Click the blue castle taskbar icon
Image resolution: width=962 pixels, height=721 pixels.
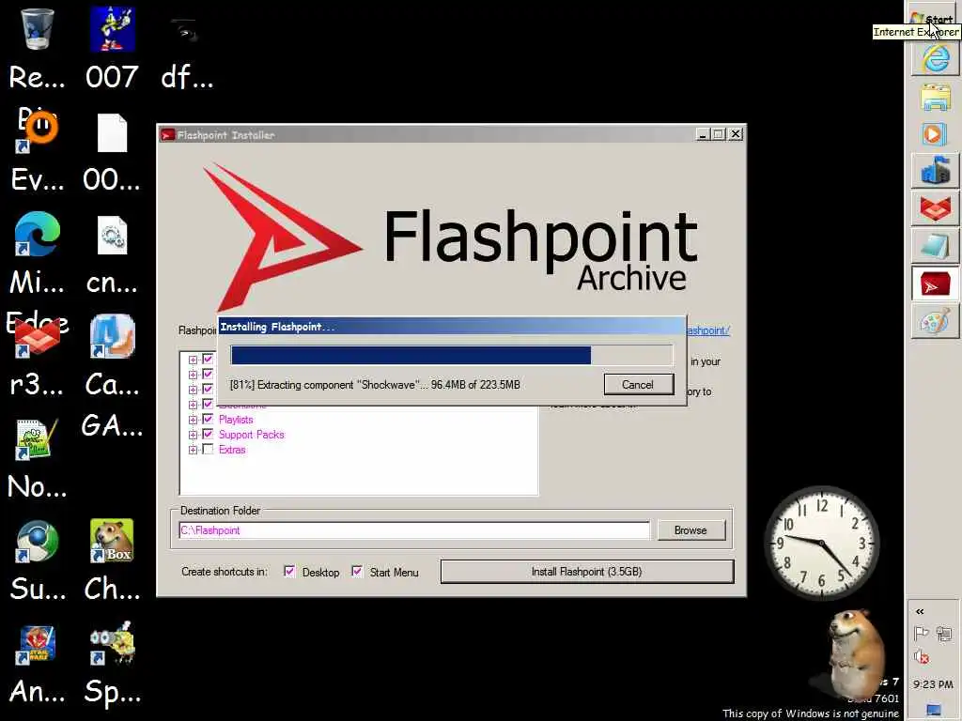click(935, 170)
